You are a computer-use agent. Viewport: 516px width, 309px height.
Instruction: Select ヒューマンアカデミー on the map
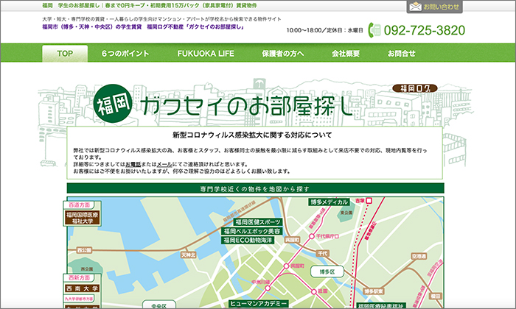point(258,303)
